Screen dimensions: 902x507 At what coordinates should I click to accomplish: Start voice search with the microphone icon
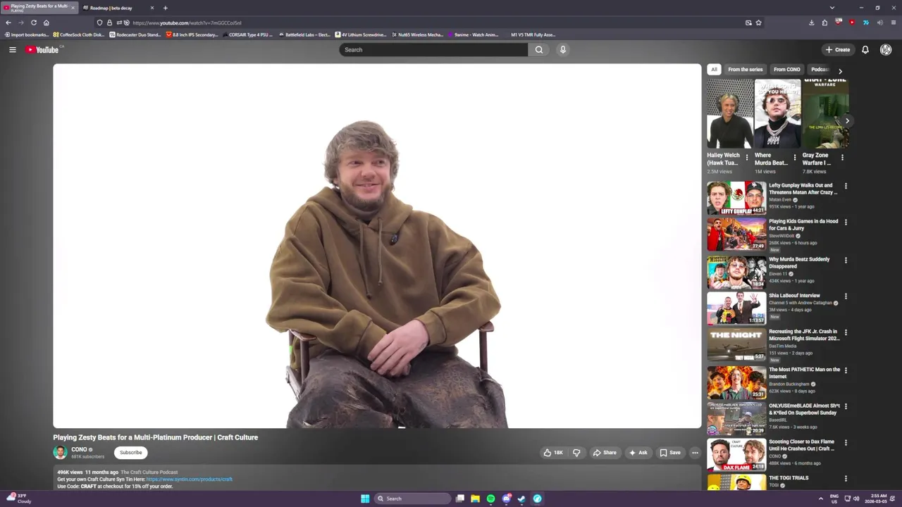pyautogui.click(x=562, y=49)
